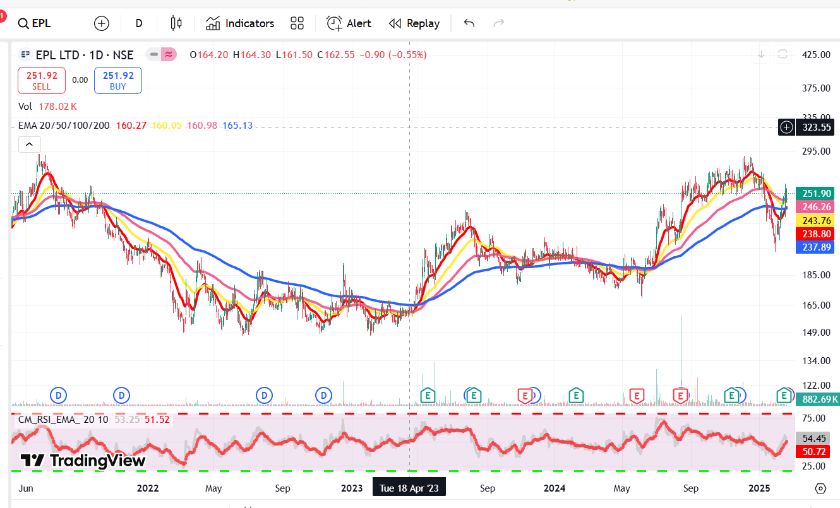Open the EPL symbol search
The image size is (840, 508).
(x=35, y=23)
